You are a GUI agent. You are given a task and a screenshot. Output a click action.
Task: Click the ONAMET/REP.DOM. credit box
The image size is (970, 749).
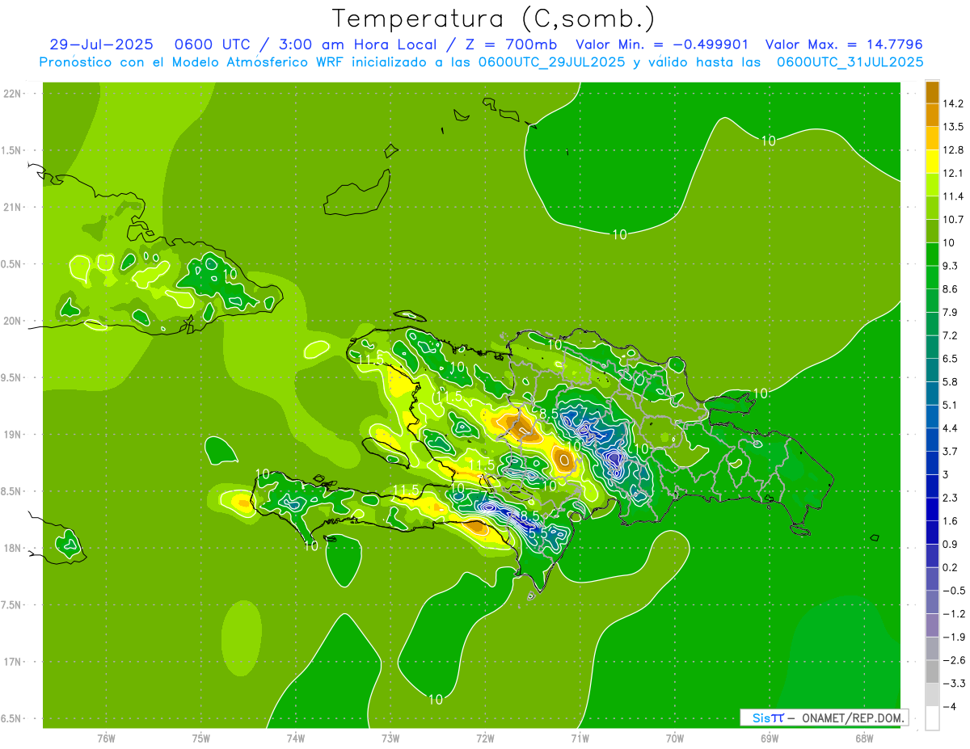[824, 717]
